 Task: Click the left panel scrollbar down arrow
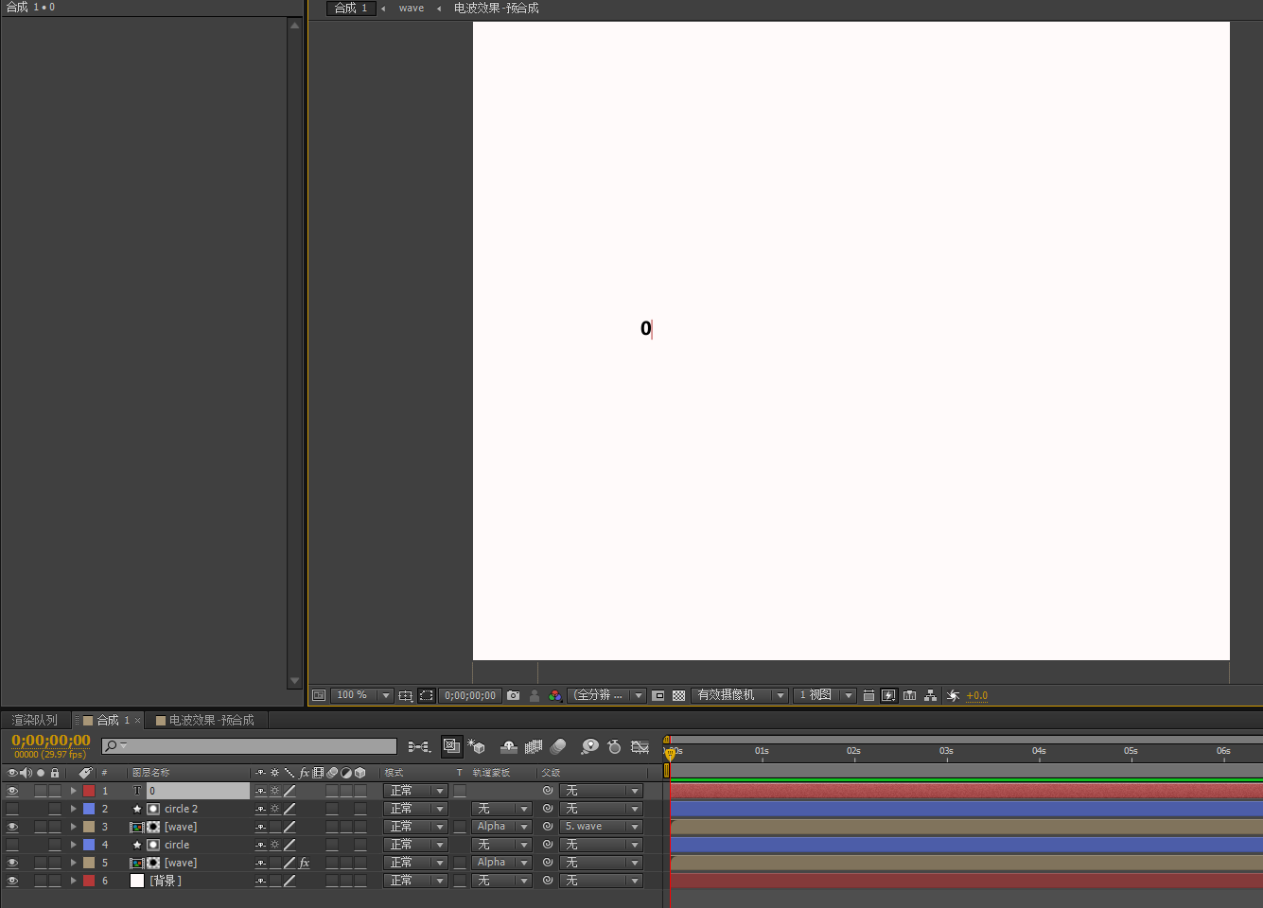click(294, 680)
